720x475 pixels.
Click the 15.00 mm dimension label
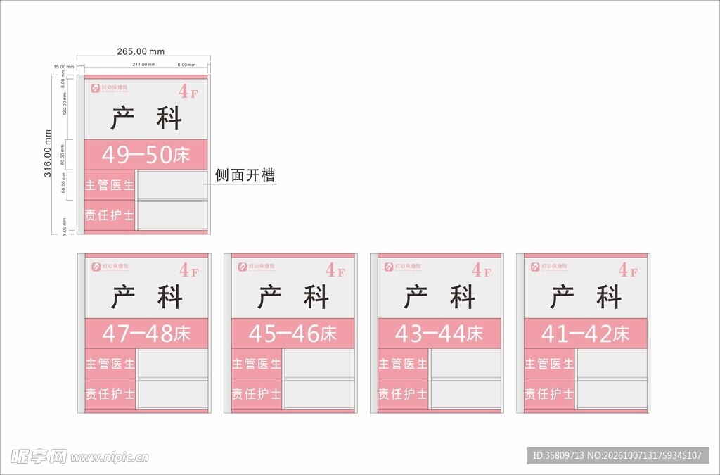tap(64, 67)
